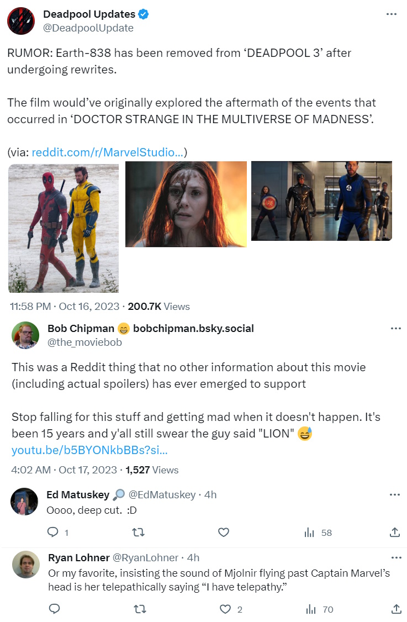Open the Illuminati group image
Image resolution: width=407 pixels, height=622 pixels.
322,201
